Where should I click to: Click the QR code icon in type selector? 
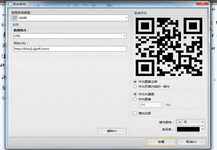point(15,18)
